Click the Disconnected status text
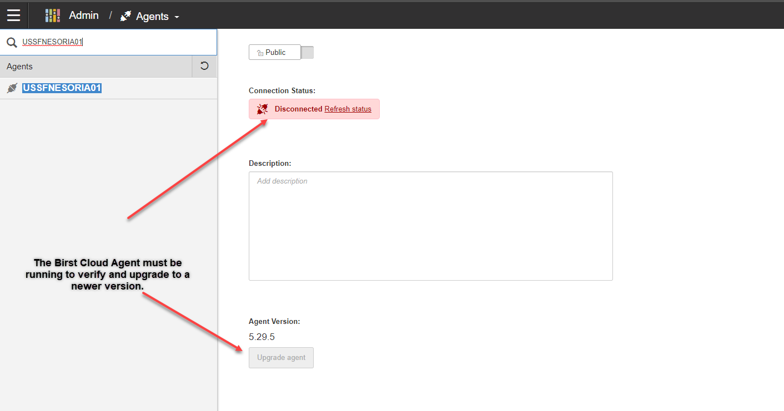 (298, 109)
